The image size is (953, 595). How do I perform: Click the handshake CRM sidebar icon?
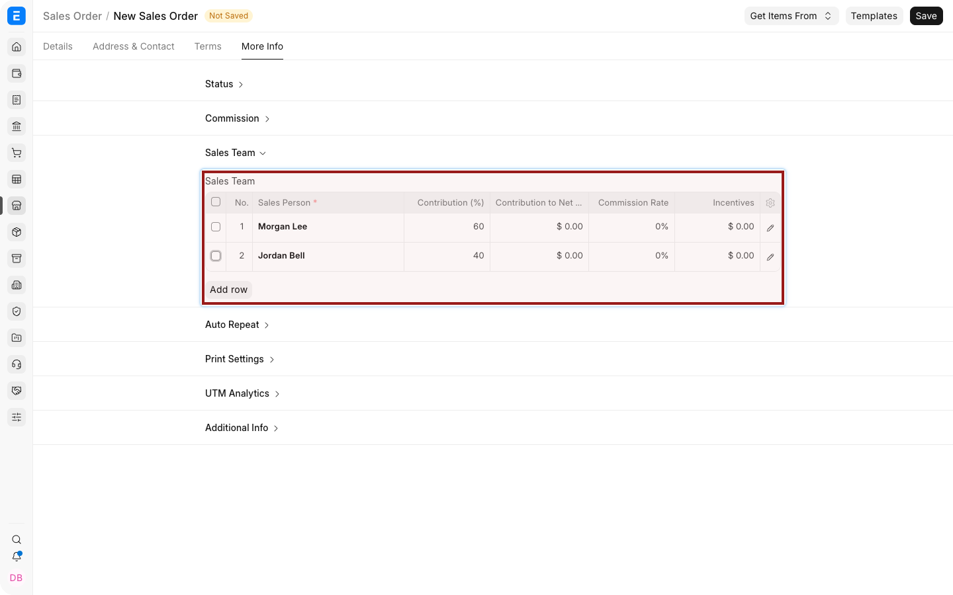[x=17, y=391]
